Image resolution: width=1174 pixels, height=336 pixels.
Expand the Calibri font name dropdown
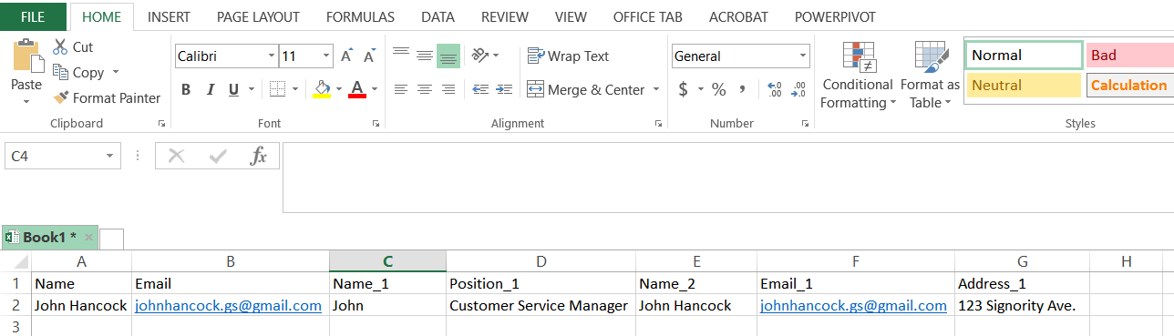[x=272, y=56]
